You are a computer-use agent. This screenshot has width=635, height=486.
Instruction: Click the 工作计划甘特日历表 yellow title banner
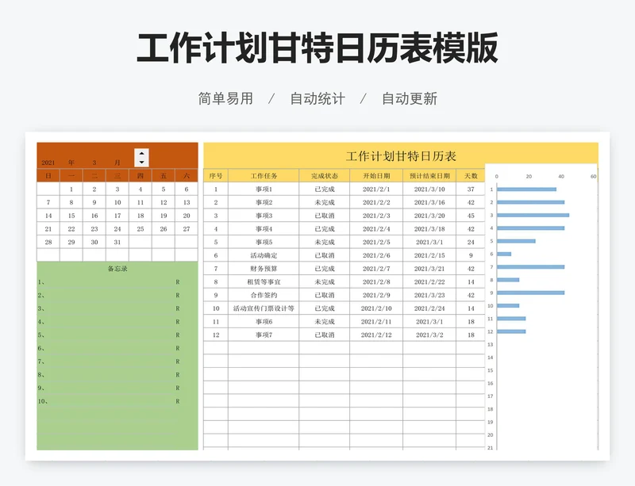pos(401,155)
